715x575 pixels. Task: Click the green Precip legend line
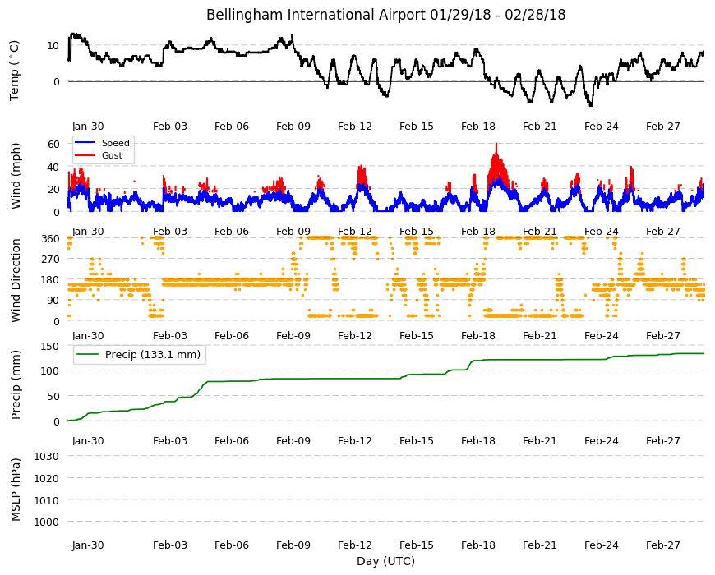tap(88, 355)
